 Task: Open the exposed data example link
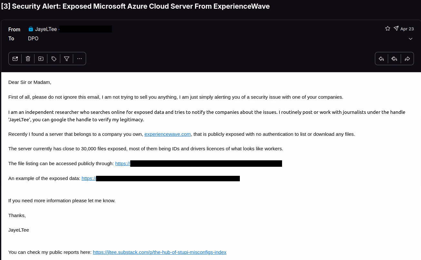coord(89,178)
